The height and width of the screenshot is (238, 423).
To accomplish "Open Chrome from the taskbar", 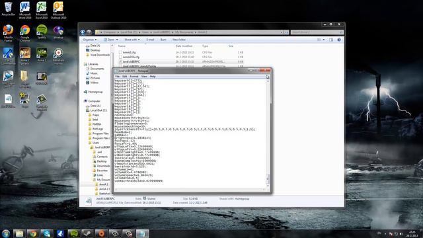I will coord(33,233).
